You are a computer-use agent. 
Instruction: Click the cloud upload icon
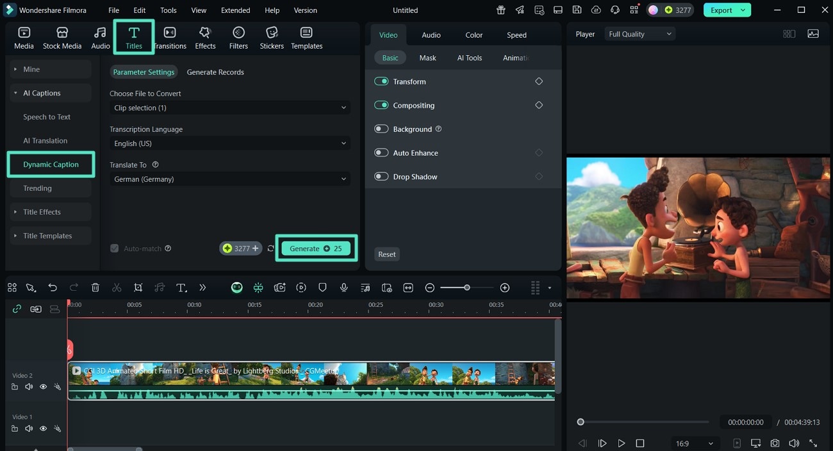pos(596,10)
